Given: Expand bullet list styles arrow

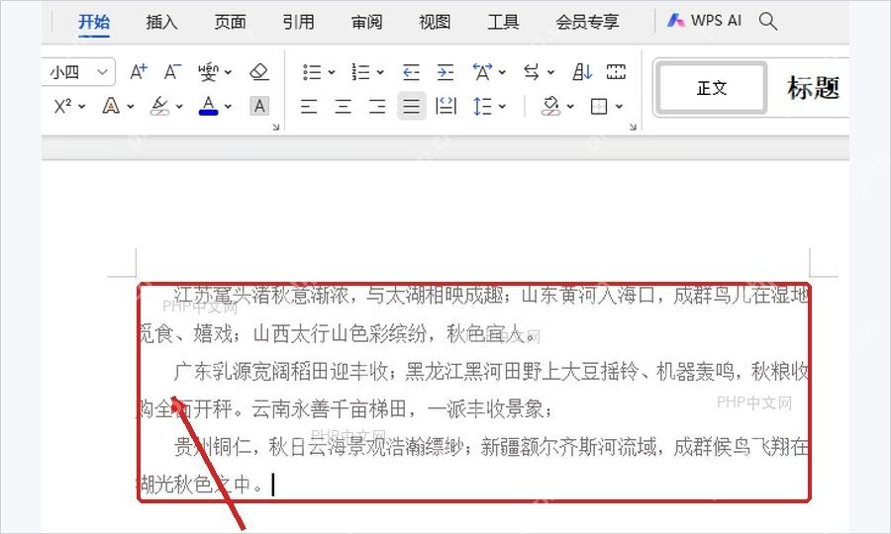Looking at the screenshot, I should (x=332, y=72).
